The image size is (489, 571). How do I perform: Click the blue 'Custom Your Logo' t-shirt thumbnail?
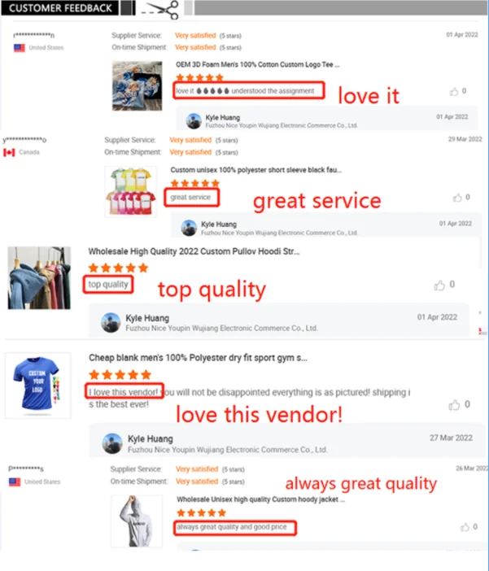click(38, 386)
